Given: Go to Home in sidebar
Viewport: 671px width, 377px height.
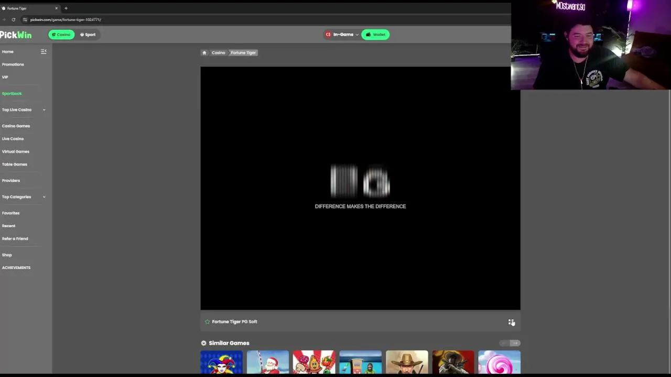Looking at the screenshot, I should pos(8,52).
